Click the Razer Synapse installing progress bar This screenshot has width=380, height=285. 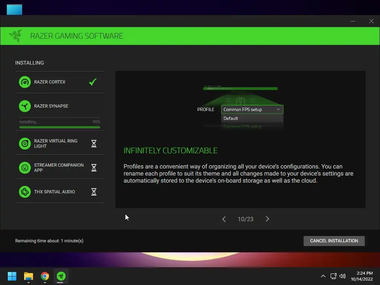[60, 127]
